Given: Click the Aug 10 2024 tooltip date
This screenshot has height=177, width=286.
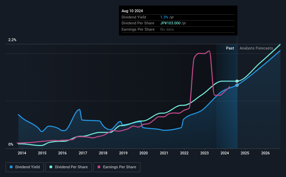Looking at the screenshot, I should (132, 11).
